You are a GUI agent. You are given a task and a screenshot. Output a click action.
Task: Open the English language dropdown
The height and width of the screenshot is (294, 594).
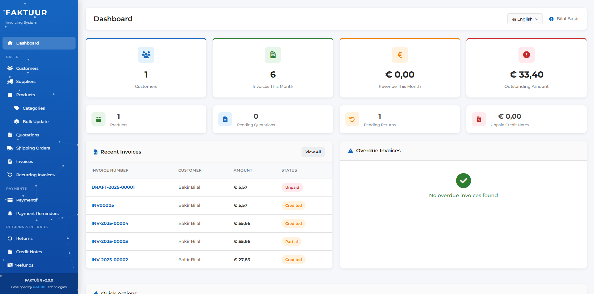point(525,19)
